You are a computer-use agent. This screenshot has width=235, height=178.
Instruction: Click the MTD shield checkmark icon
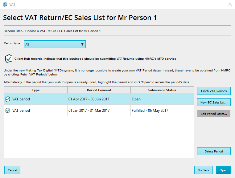(9, 58)
